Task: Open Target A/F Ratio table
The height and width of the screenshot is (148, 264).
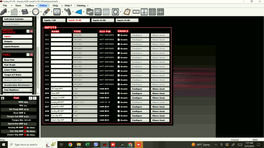Action: (18, 75)
